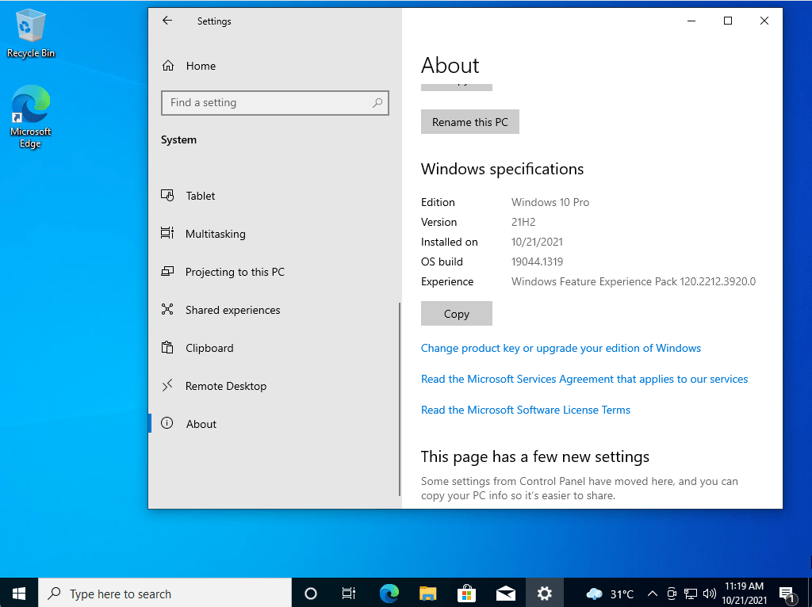Open Change product key or upgrade link
The image size is (812, 607).
tap(561, 348)
